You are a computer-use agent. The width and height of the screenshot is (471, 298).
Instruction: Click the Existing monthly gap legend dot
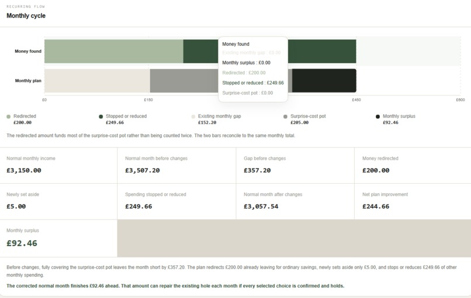tap(193, 117)
